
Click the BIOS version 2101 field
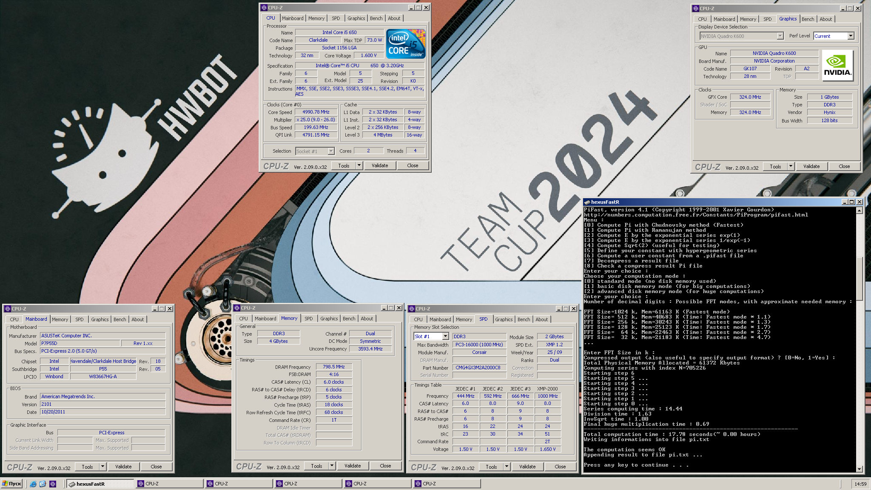102,404
